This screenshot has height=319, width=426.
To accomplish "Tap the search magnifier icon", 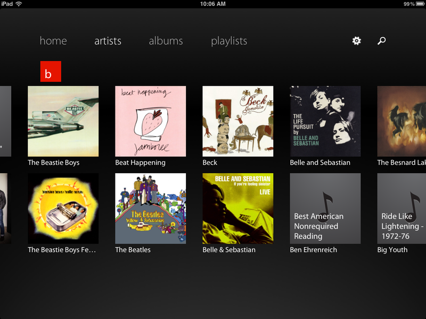I will point(381,41).
